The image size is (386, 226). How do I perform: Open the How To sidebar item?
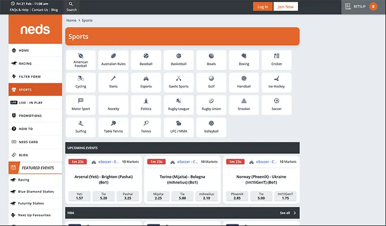pos(35,129)
